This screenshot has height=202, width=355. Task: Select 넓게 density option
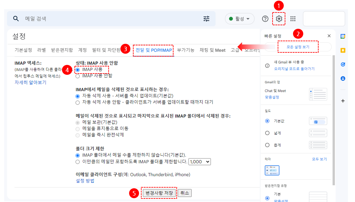[267, 133]
